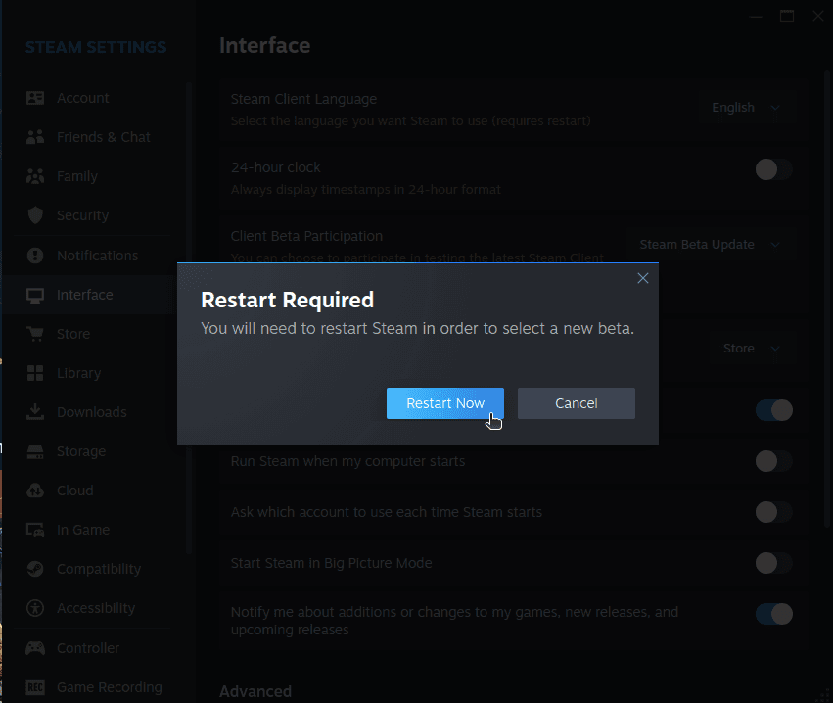The width and height of the screenshot is (833, 703).
Task: Click the Downloads arrow icon
Action: [35, 412]
